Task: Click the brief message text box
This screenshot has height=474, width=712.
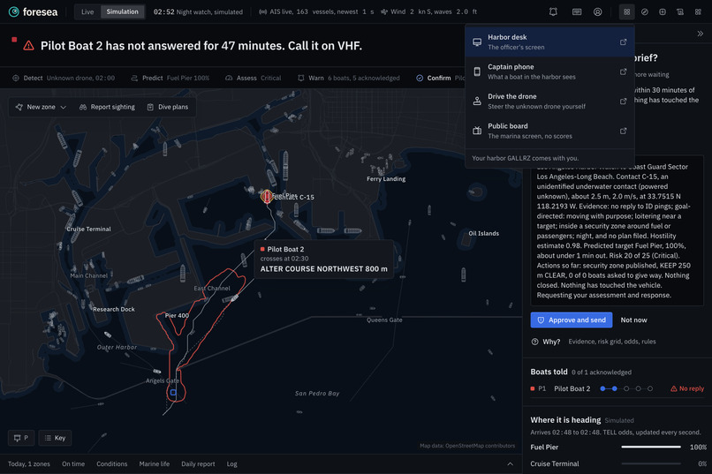Action: tap(617, 230)
